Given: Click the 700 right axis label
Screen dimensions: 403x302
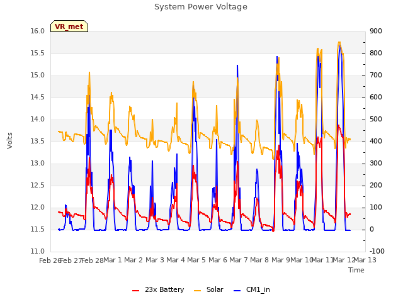Looking at the screenshot, I should click(376, 75).
